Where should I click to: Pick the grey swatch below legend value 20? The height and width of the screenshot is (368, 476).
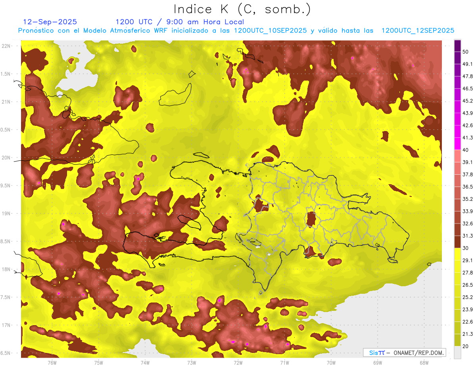point(457,352)
